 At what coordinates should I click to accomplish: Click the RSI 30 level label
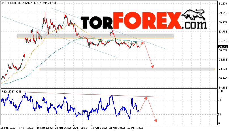pyautogui.click(x=220, y=115)
